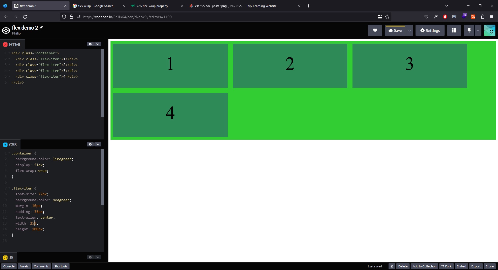
Task: Click the CSS editor vertical scrollbar
Action: click(x=102, y=177)
